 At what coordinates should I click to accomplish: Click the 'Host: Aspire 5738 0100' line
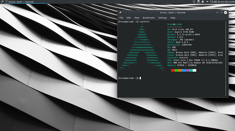pyautogui.click(x=181, y=32)
